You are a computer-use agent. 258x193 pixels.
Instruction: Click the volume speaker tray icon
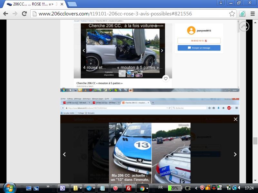point(239,188)
